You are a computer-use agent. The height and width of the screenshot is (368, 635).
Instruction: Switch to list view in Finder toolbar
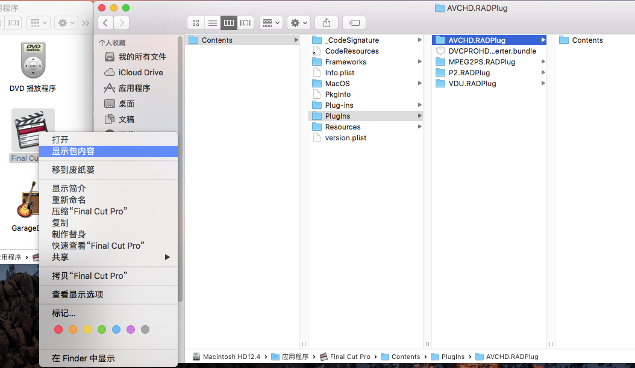click(x=212, y=23)
